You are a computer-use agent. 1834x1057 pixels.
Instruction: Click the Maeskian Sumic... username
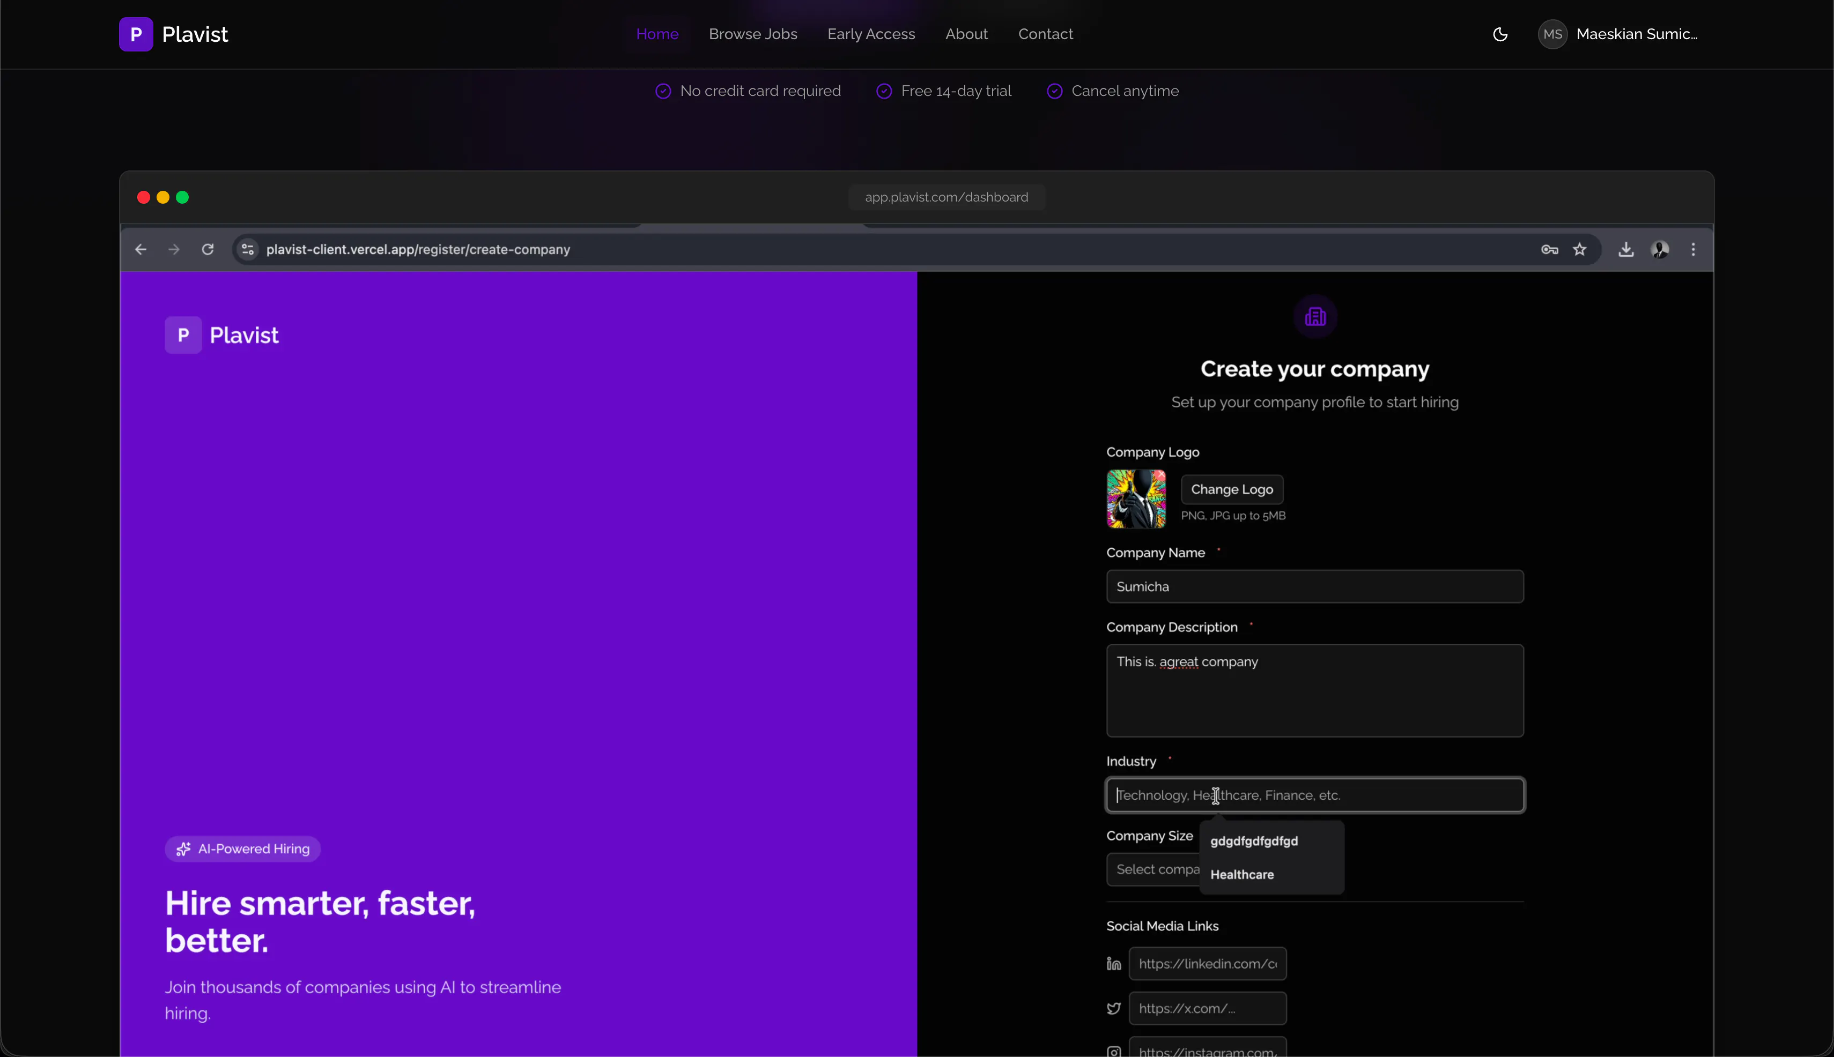click(x=1637, y=34)
